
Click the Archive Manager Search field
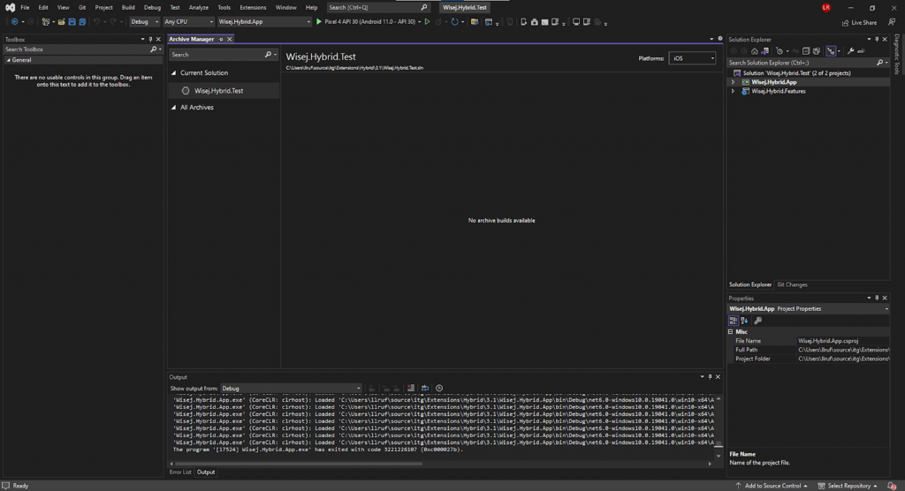click(x=223, y=54)
